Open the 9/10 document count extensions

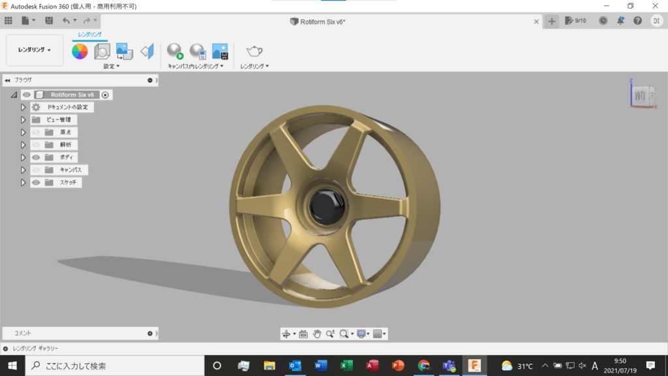pos(575,20)
